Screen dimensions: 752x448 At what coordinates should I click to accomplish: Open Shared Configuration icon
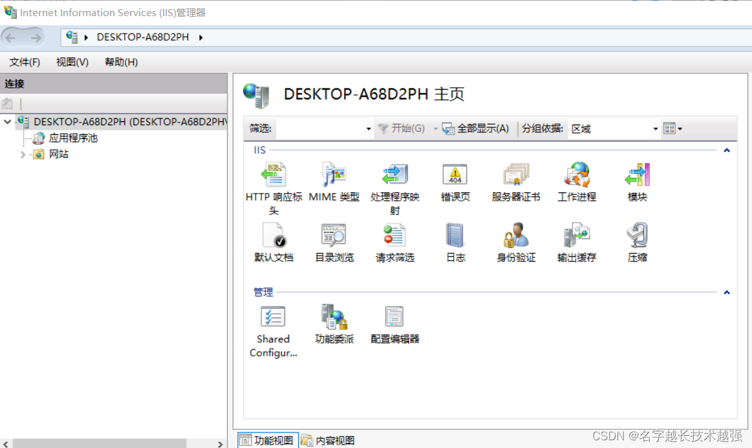click(274, 316)
